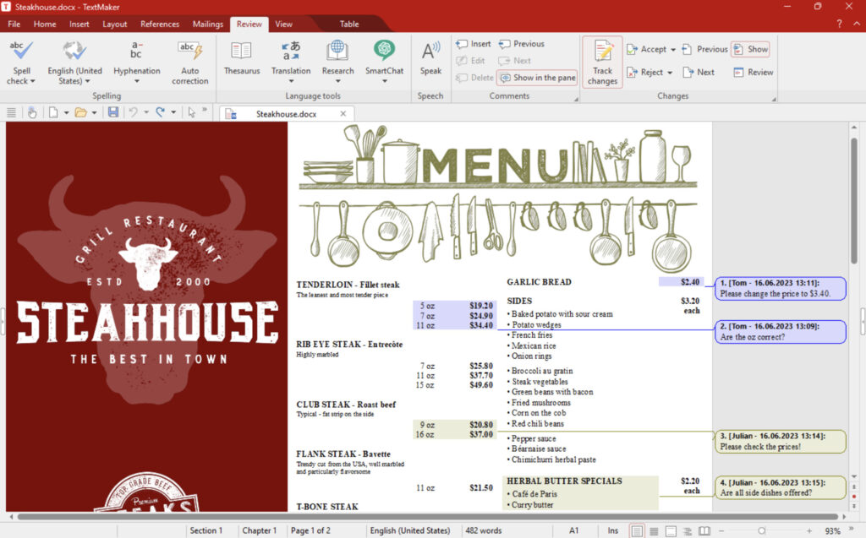Expand the Reject changes dropdown

click(670, 73)
